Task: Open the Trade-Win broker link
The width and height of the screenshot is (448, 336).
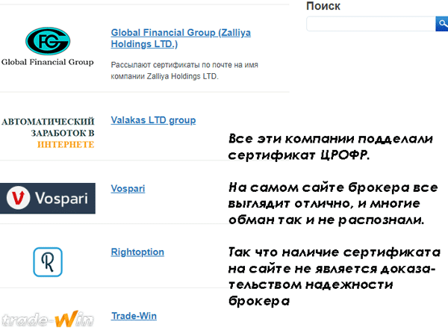Action: coord(134,316)
